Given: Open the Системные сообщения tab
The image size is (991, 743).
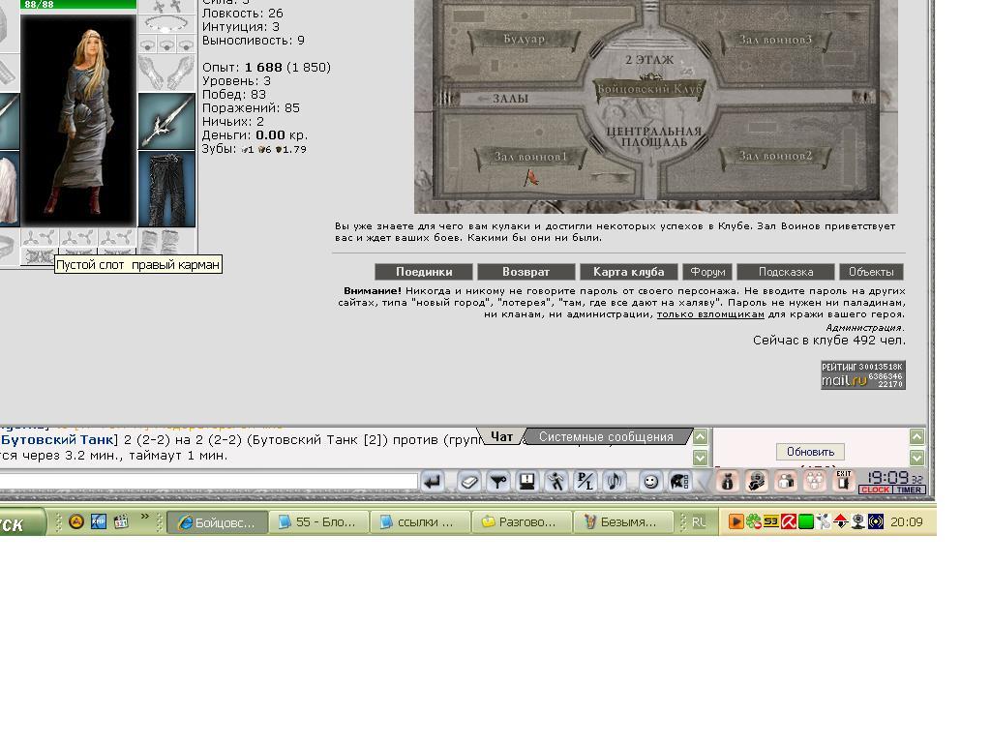Looking at the screenshot, I should 606,436.
